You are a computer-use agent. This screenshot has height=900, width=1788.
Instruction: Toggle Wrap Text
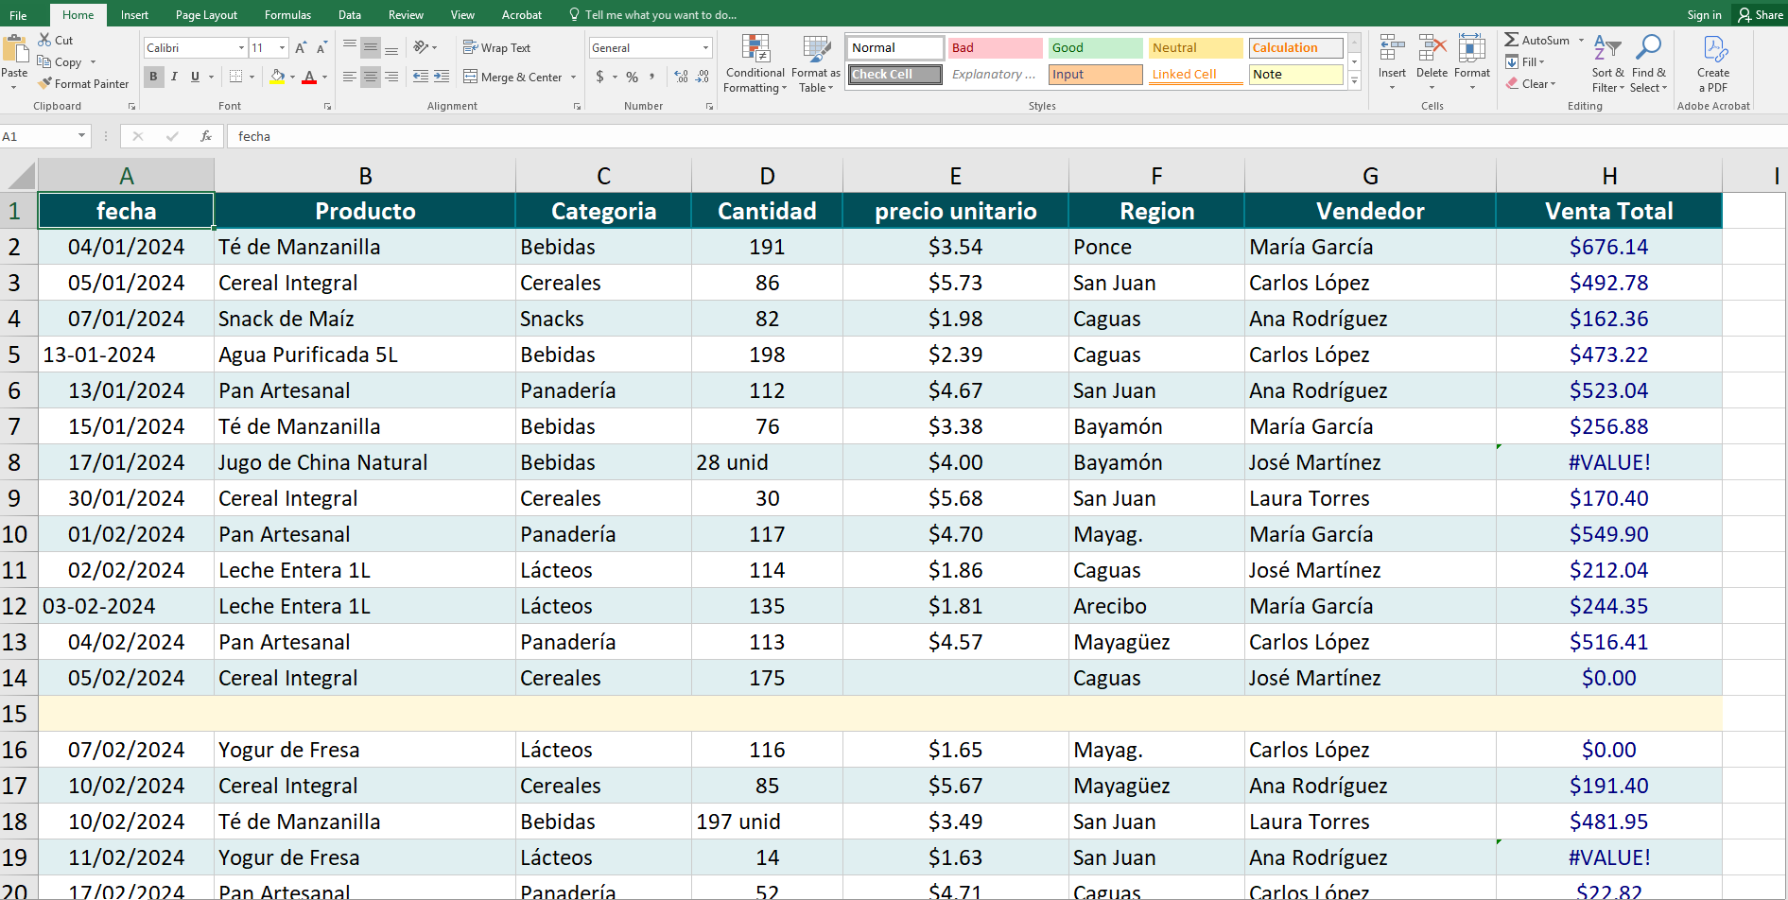[496, 47]
